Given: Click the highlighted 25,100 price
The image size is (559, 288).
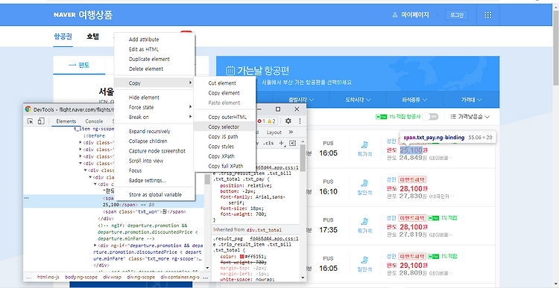Looking at the screenshot, I should (x=411, y=150).
